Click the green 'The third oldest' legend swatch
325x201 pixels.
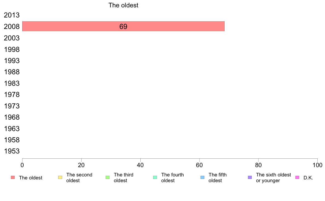pyautogui.click(x=108, y=178)
